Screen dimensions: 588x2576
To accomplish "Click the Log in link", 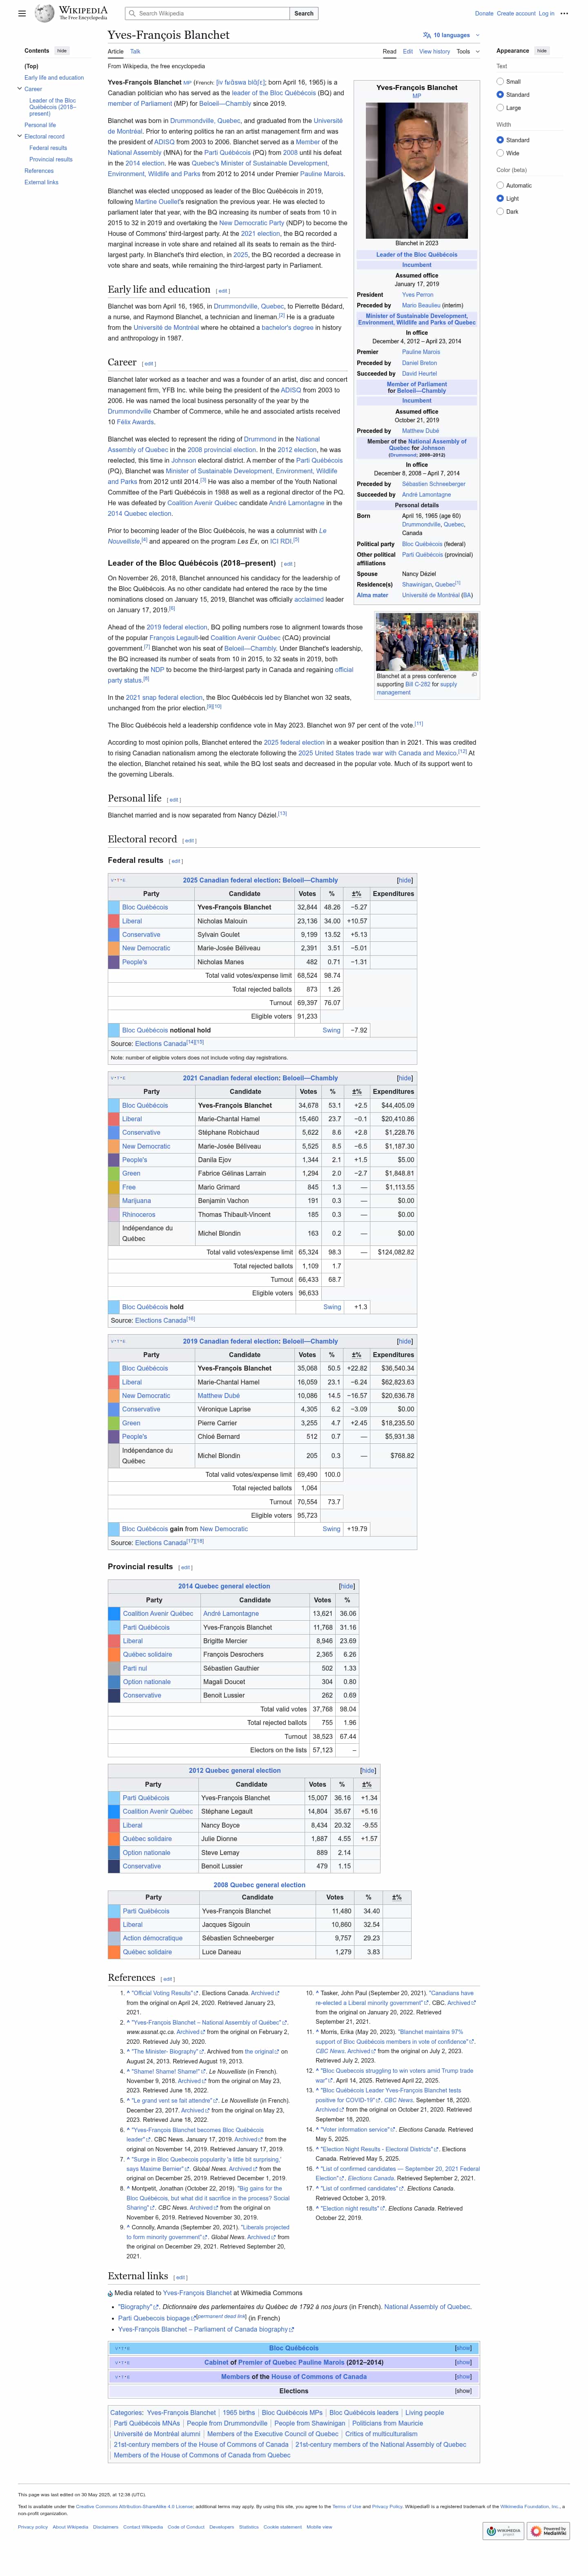I will tap(546, 14).
